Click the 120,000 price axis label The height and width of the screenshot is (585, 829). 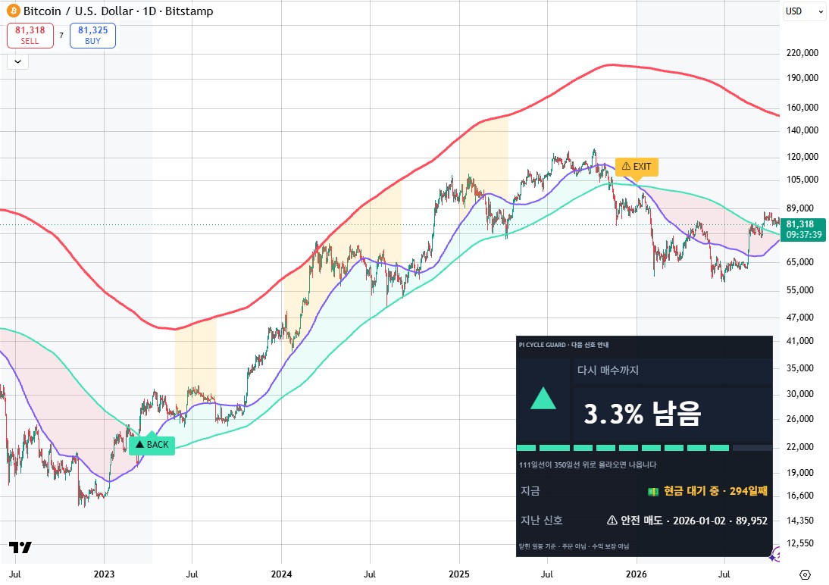pyautogui.click(x=802, y=157)
